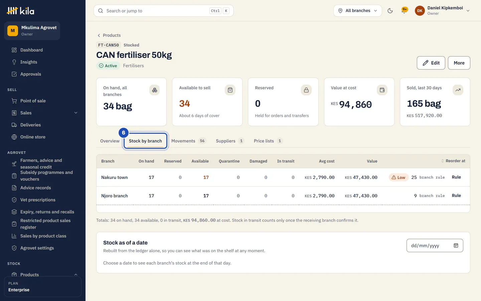
Task: Collapse the Products sidebar section
Action: click(x=76, y=275)
